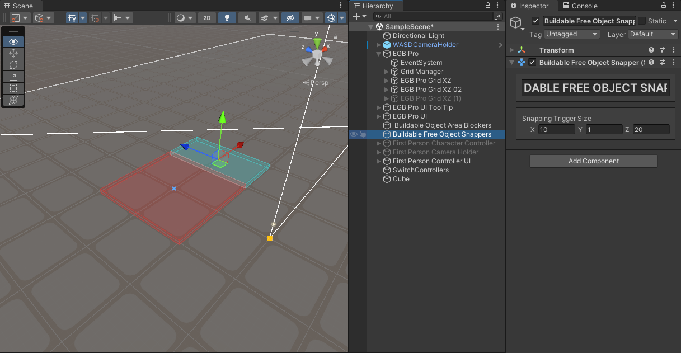
Task: Open the scene camera settings dropdown
Action: click(x=312, y=18)
